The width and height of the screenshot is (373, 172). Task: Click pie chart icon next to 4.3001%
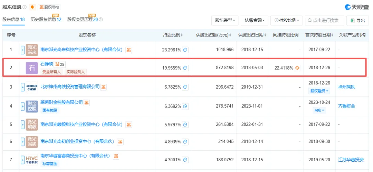(x=185, y=160)
